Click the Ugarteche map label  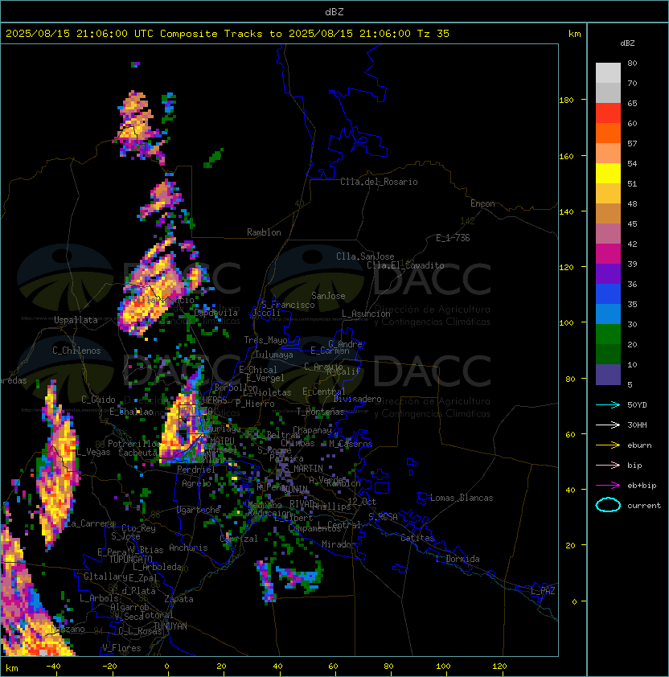coord(199,510)
